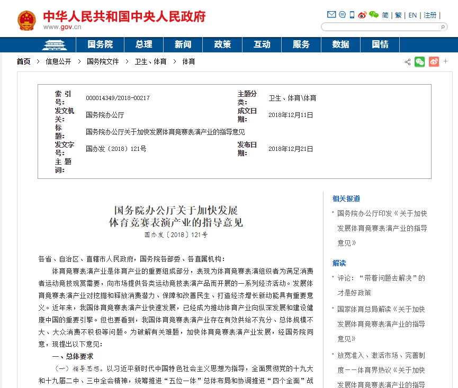Click the share icon above the article
Viewport: 458px width, 388px height.
(x=407, y=62)
